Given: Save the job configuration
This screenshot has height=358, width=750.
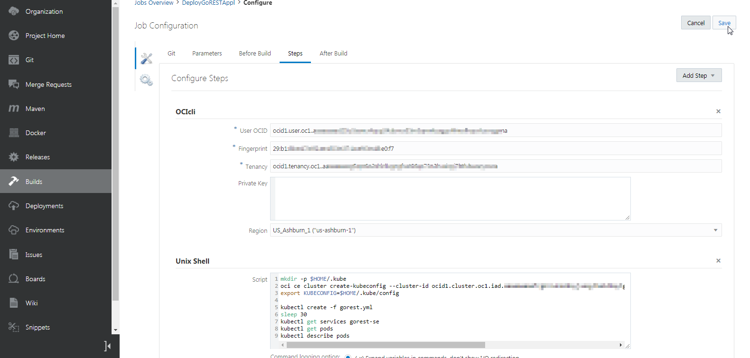Looking at the screenshot, I should 724,23.
